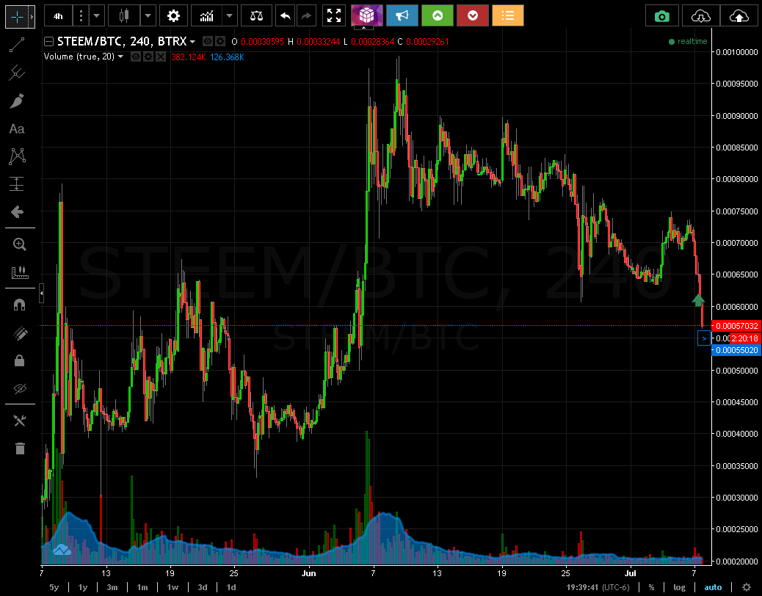Toggle stay in drawing mode pencil
The image size is (762, 596).
[x=19, y=332]
